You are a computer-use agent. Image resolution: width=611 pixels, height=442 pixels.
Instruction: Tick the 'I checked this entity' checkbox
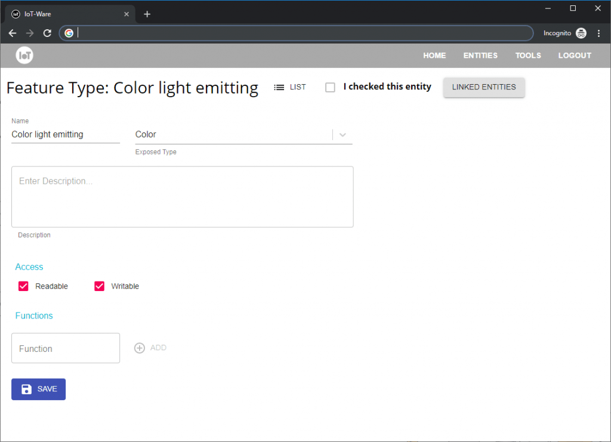330,87
